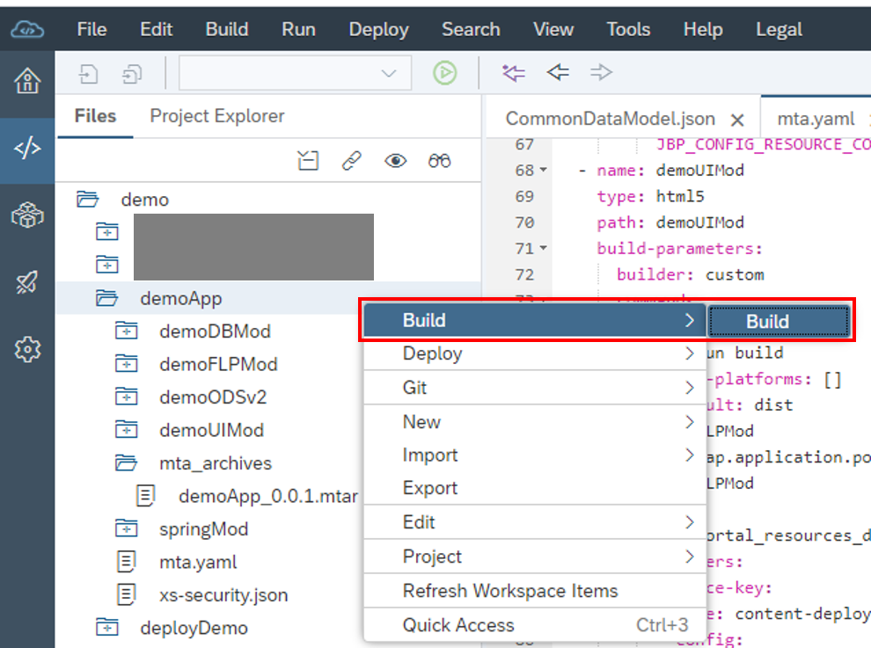Viewport: 871px width, 648px height.
Task: Click the Save All toolbar icon
Action: click(x=132, y=73)
